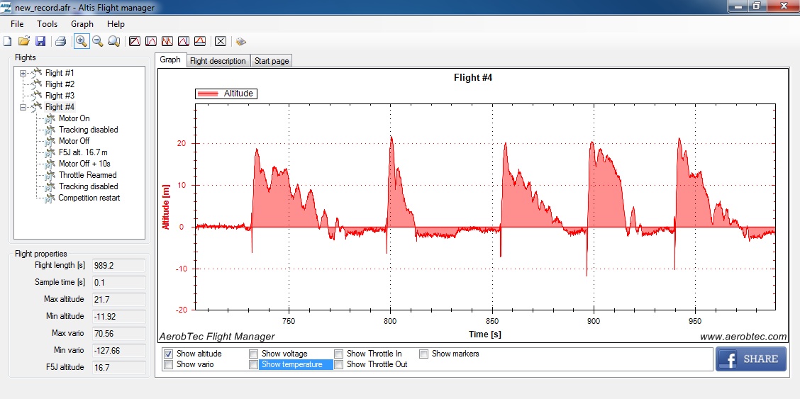Click the Flight length value field
This screenshot has height=399, width=800.
coord(118,266)
